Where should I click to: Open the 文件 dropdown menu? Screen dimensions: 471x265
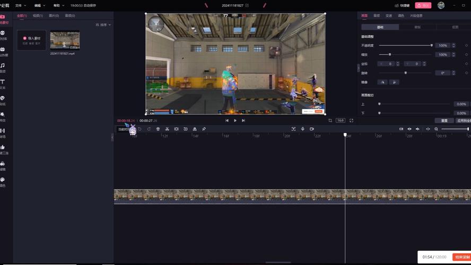coord(20,5)
